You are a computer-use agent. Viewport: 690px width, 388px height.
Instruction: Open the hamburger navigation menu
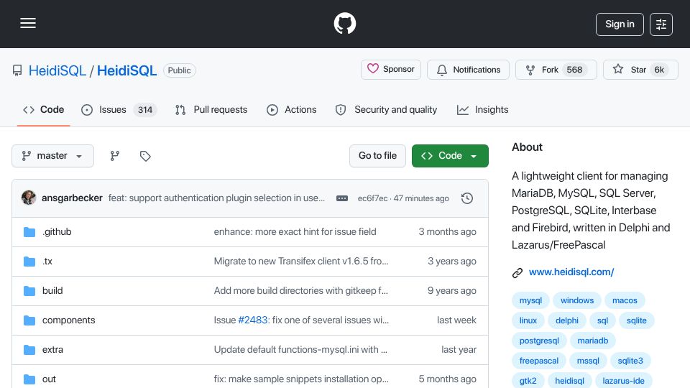click(28, 23)
